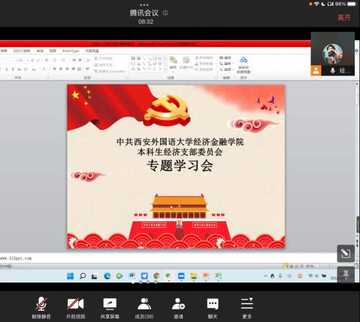Unmute the microphone (解除静音)
This screenshot has width=360, height=322.
click(x=41, y=307)
